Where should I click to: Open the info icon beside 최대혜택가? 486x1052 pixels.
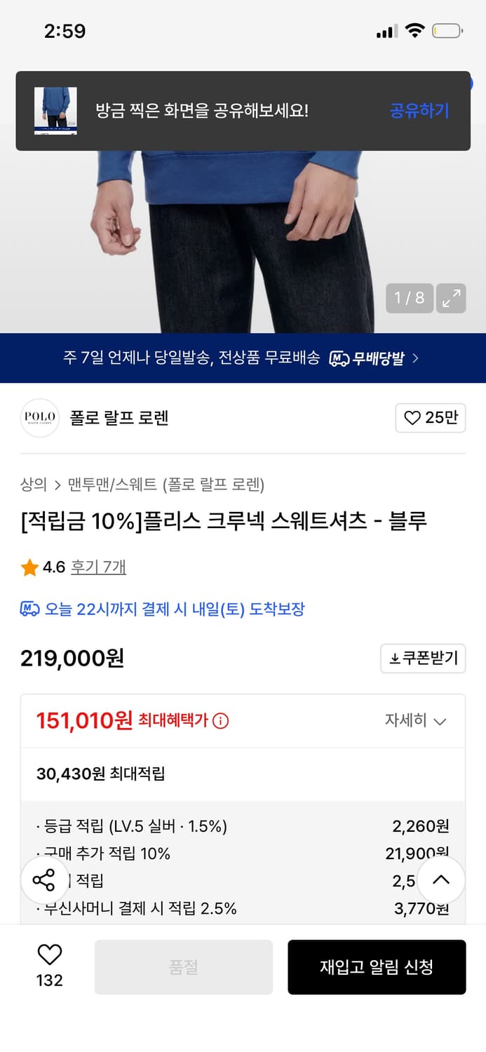click(x=222, y=720)
